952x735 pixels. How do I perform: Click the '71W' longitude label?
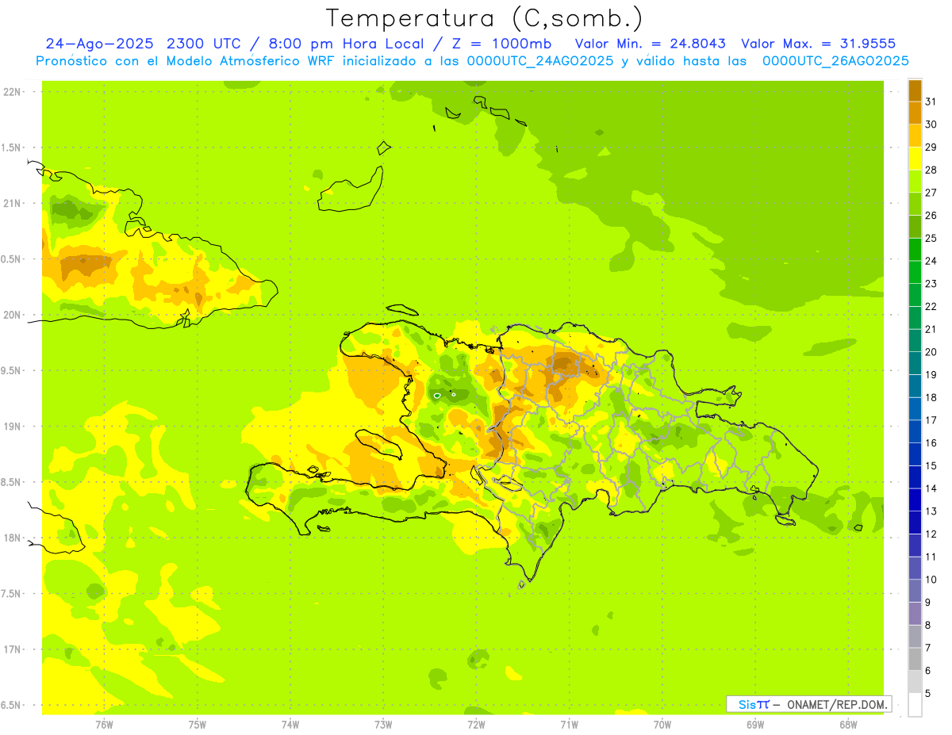(x=569, y=724)
